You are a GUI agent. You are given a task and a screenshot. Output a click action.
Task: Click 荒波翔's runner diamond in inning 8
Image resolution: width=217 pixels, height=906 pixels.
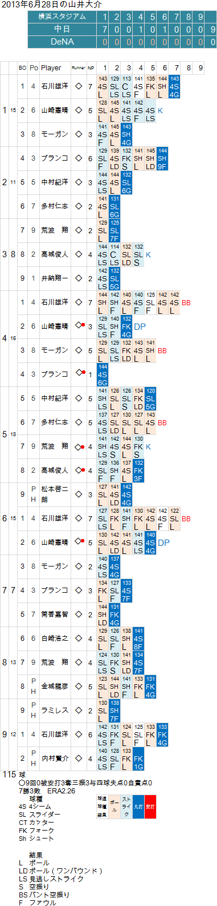[x=79, y=662]
